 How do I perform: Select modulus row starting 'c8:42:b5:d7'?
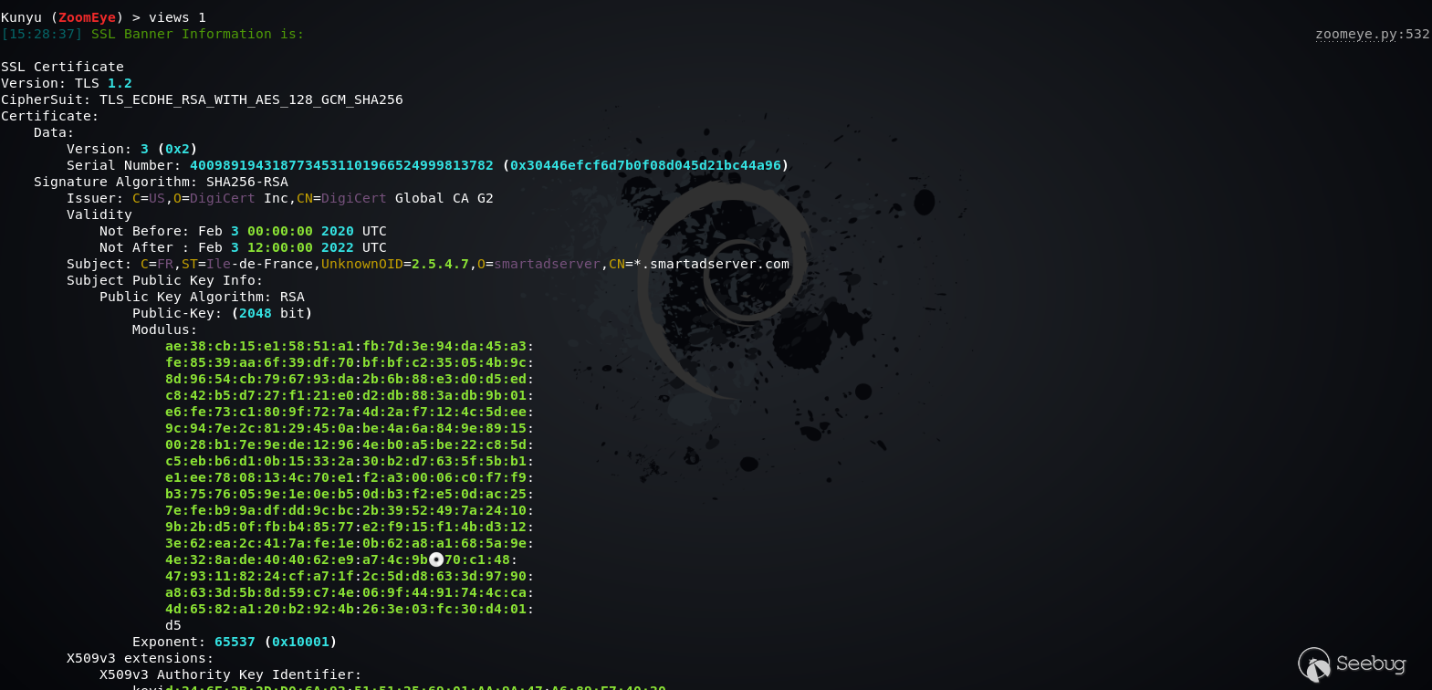point(350,395)
